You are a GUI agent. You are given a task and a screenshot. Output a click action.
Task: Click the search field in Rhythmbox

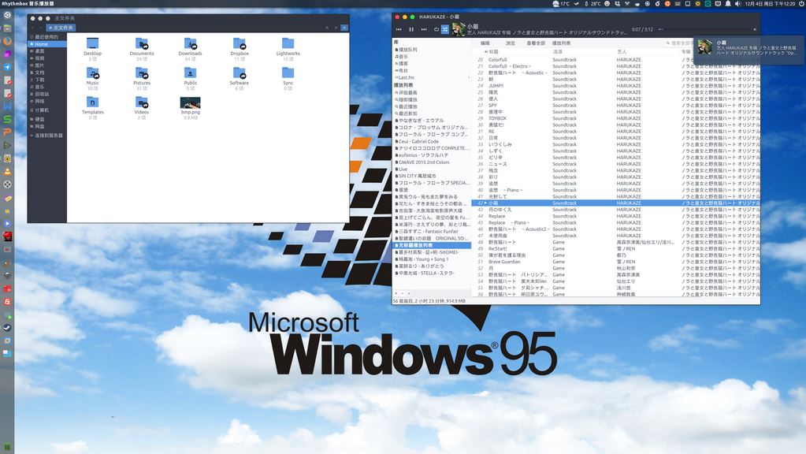click(681, 43)
